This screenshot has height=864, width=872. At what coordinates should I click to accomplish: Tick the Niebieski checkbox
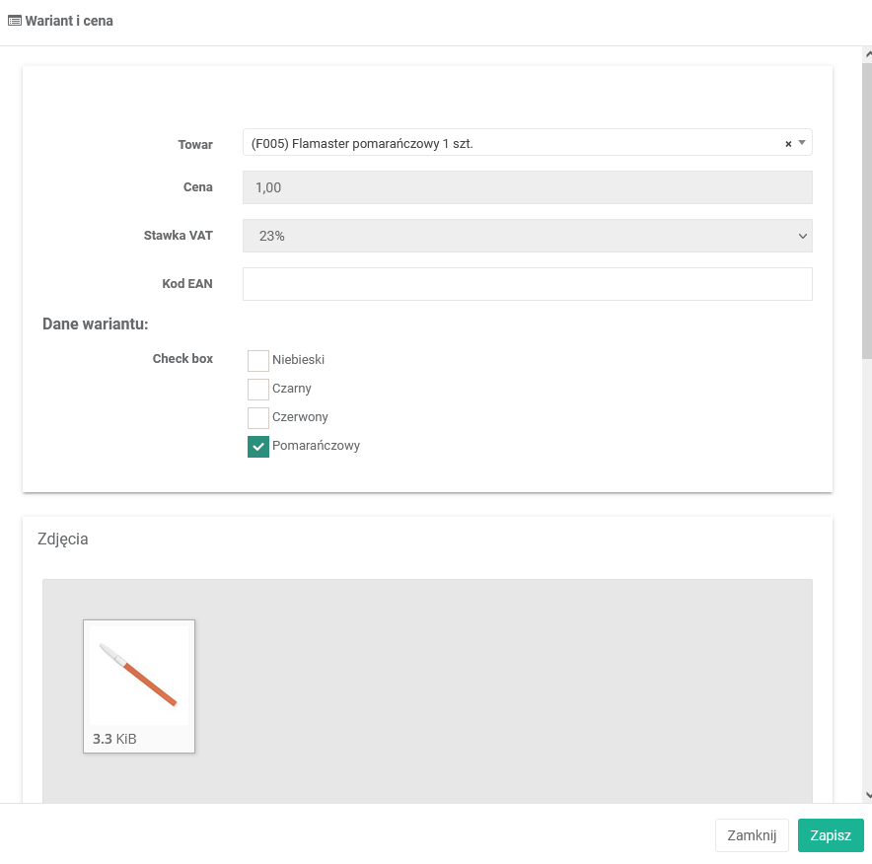pyautogui.click(x=258, y=360)
